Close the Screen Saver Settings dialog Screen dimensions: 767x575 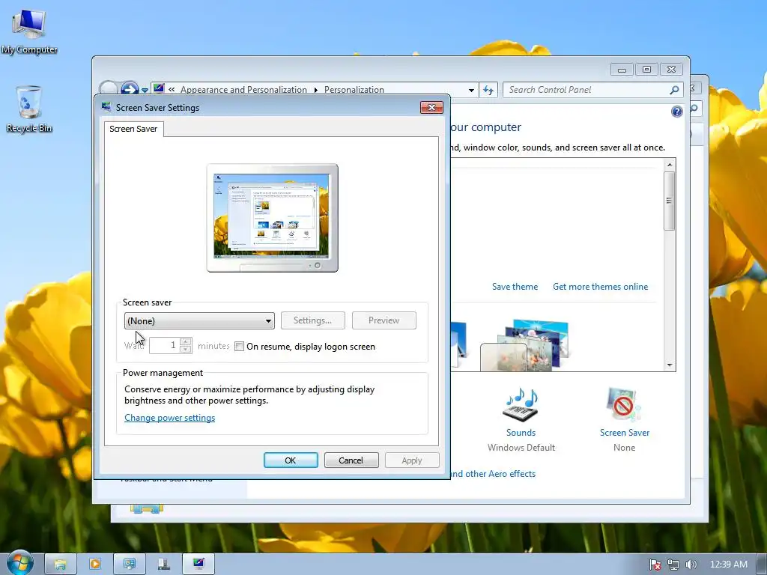431,107
